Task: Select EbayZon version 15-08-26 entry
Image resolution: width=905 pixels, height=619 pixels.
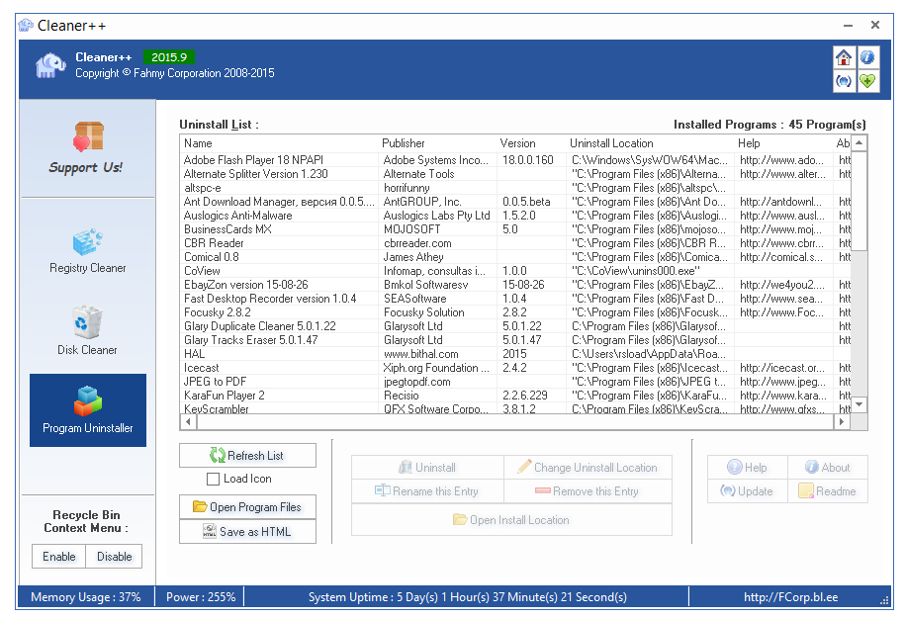Action: coord(515,285)
